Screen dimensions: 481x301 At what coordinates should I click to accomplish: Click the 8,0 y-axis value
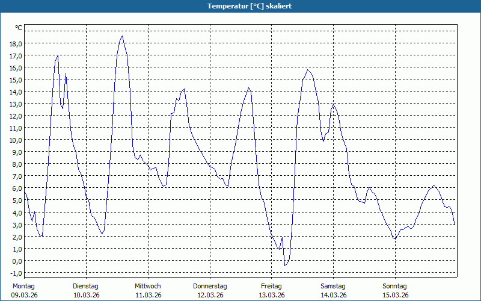pyautogui.click(x=17, y=164)
